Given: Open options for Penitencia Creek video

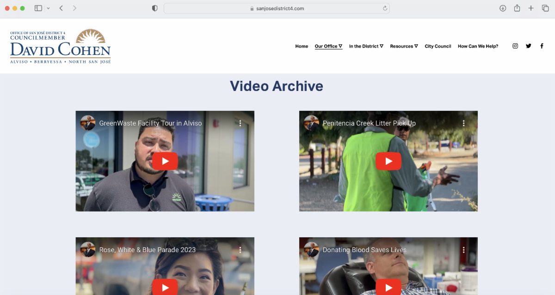Looking at the screenshot, I should 463,123.
